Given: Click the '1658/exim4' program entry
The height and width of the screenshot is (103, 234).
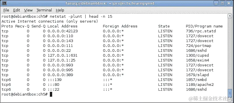Looking at the screenshot, I should (197, 60).
